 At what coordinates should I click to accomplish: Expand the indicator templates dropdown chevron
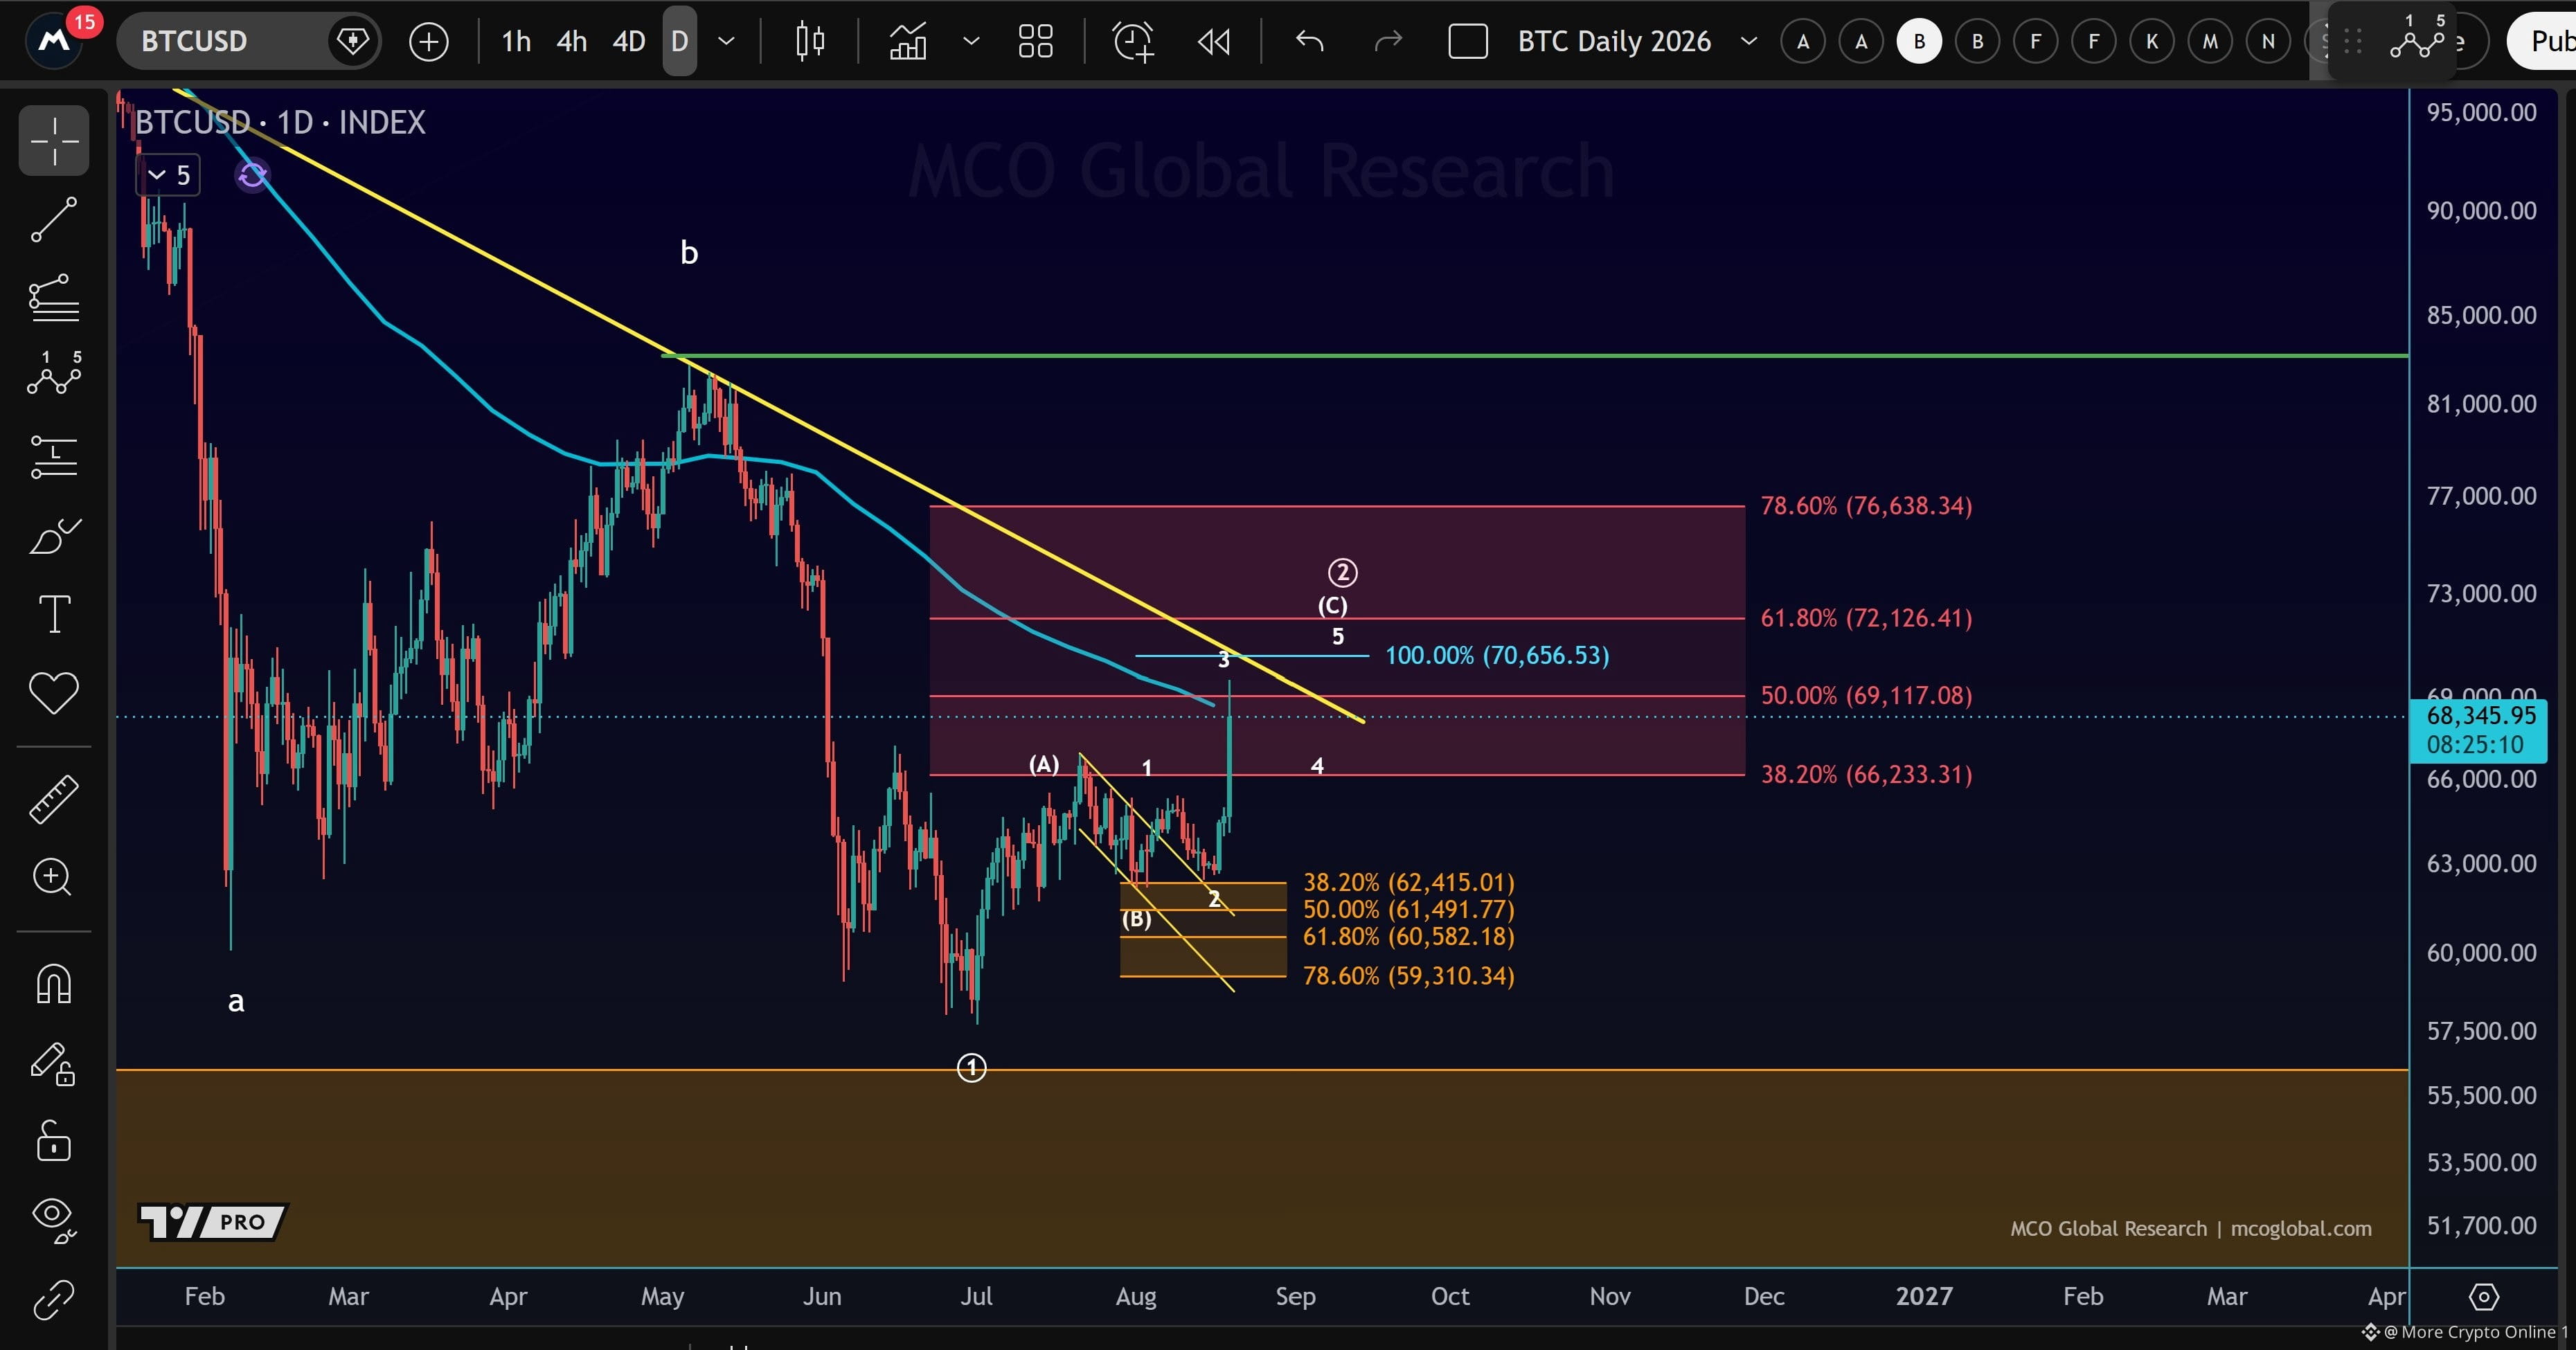coord(971,41)
